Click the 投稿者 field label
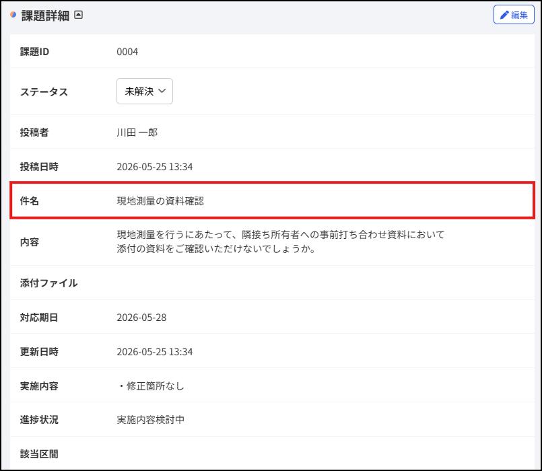The image size is (542, 471). (x=34, y=133)
